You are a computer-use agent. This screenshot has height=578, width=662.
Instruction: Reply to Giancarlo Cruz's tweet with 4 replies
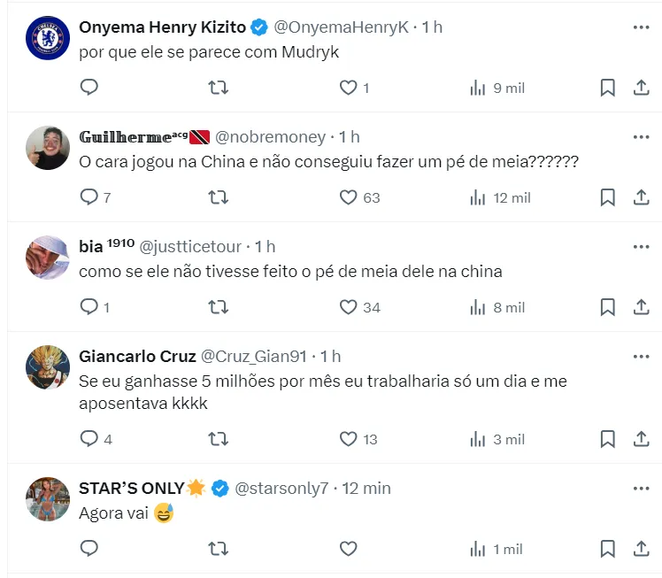click(89, 439)
